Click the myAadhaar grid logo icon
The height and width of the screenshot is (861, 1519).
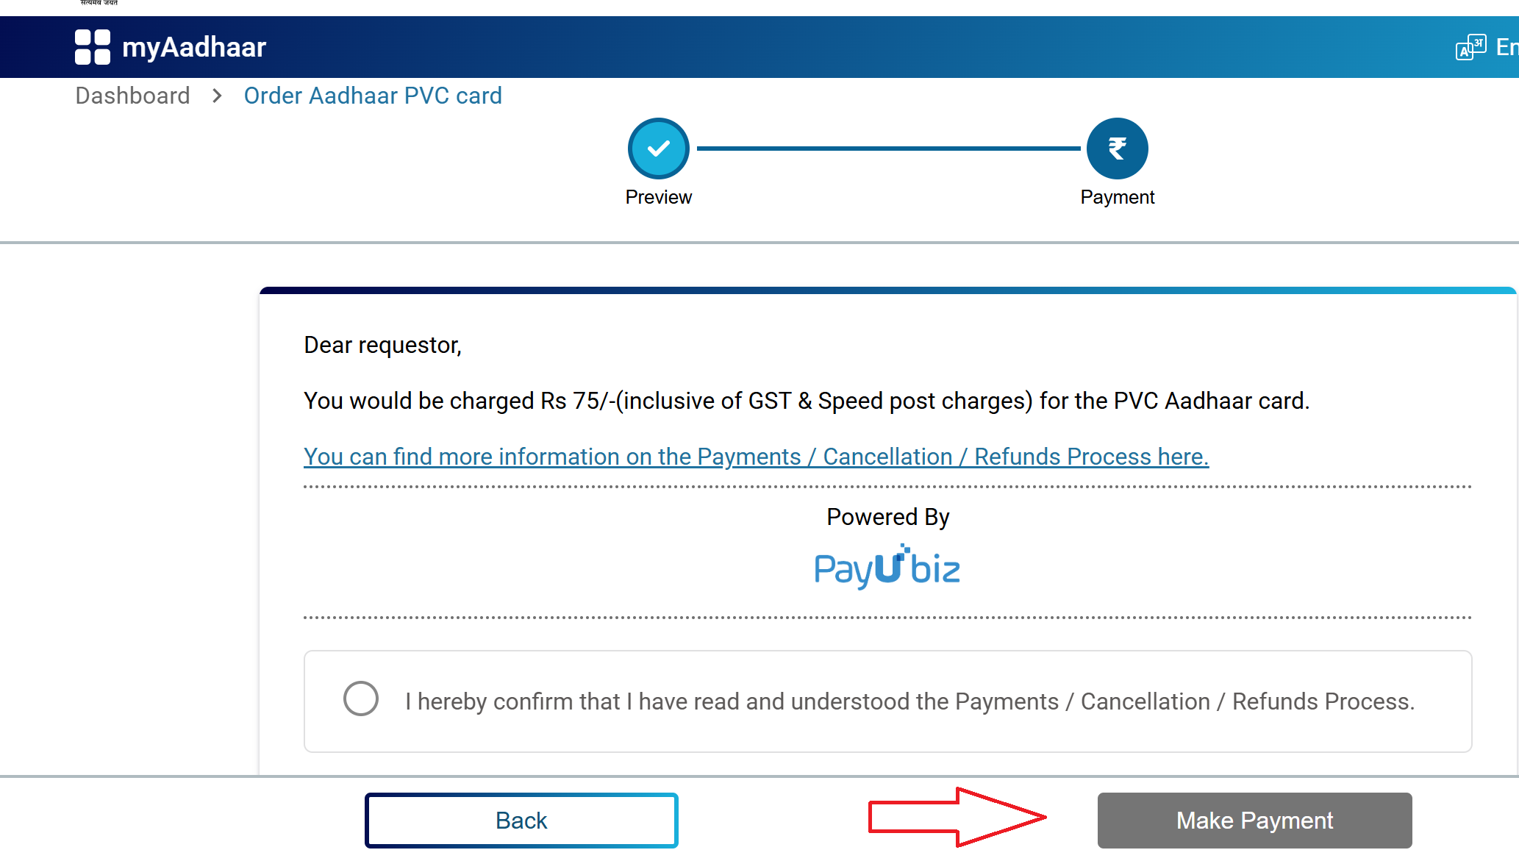click(x=93, y=47)
